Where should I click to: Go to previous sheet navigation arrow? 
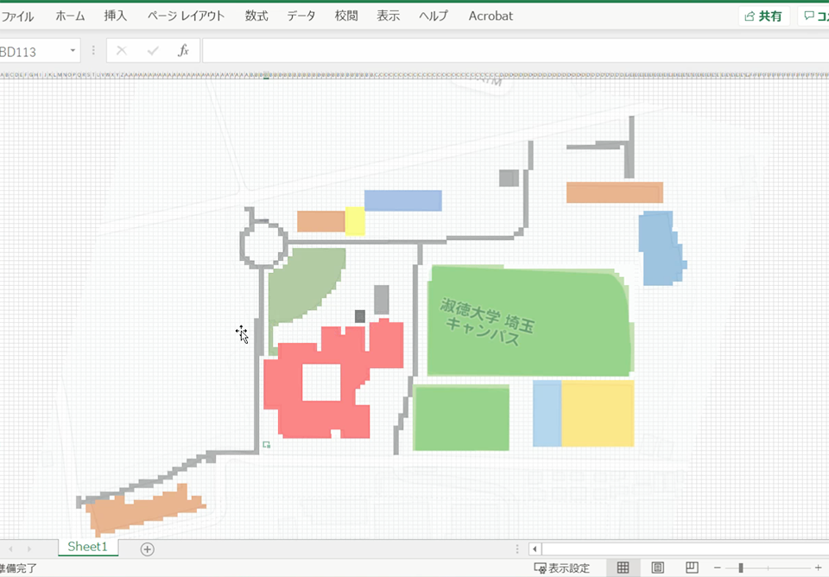pos(10,549)
